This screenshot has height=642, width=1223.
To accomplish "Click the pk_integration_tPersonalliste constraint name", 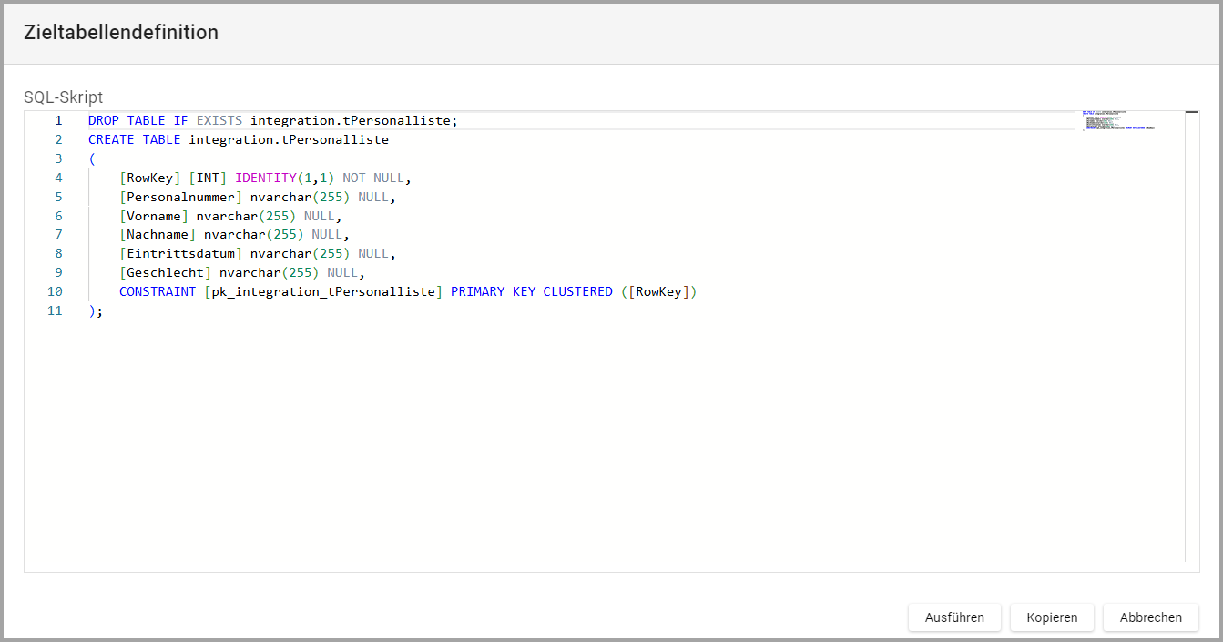I will click(x=323, y=291).
